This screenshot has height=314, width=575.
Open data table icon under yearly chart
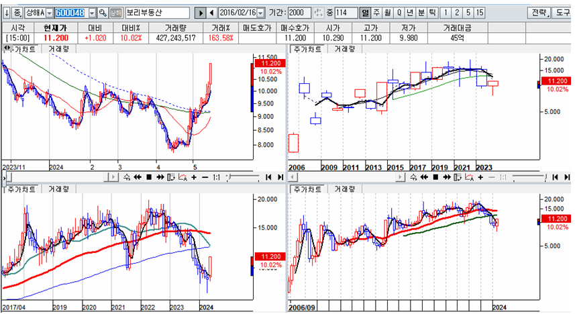pyautogui.click(x=458, y=177)
